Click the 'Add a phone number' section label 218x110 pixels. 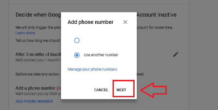[x=36, y=88]
